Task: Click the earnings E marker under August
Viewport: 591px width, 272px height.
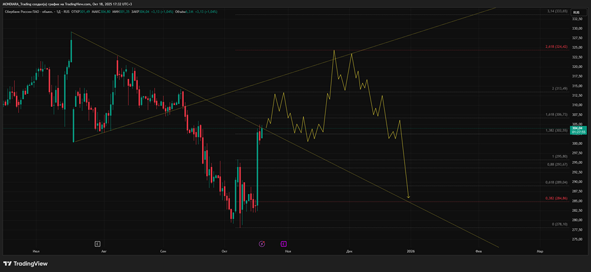Action: coord(98,244)
